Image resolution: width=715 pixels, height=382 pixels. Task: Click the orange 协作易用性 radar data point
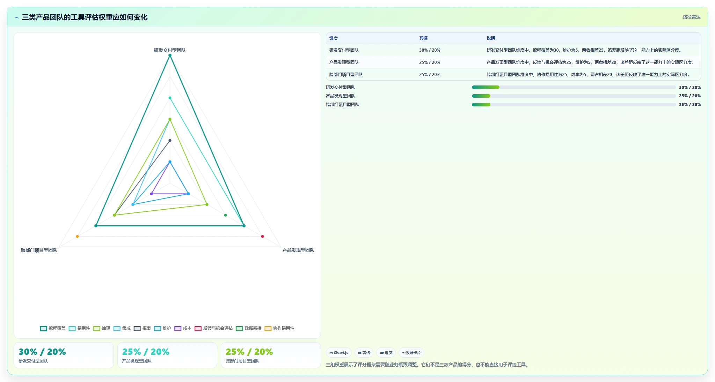pos(78,237)
